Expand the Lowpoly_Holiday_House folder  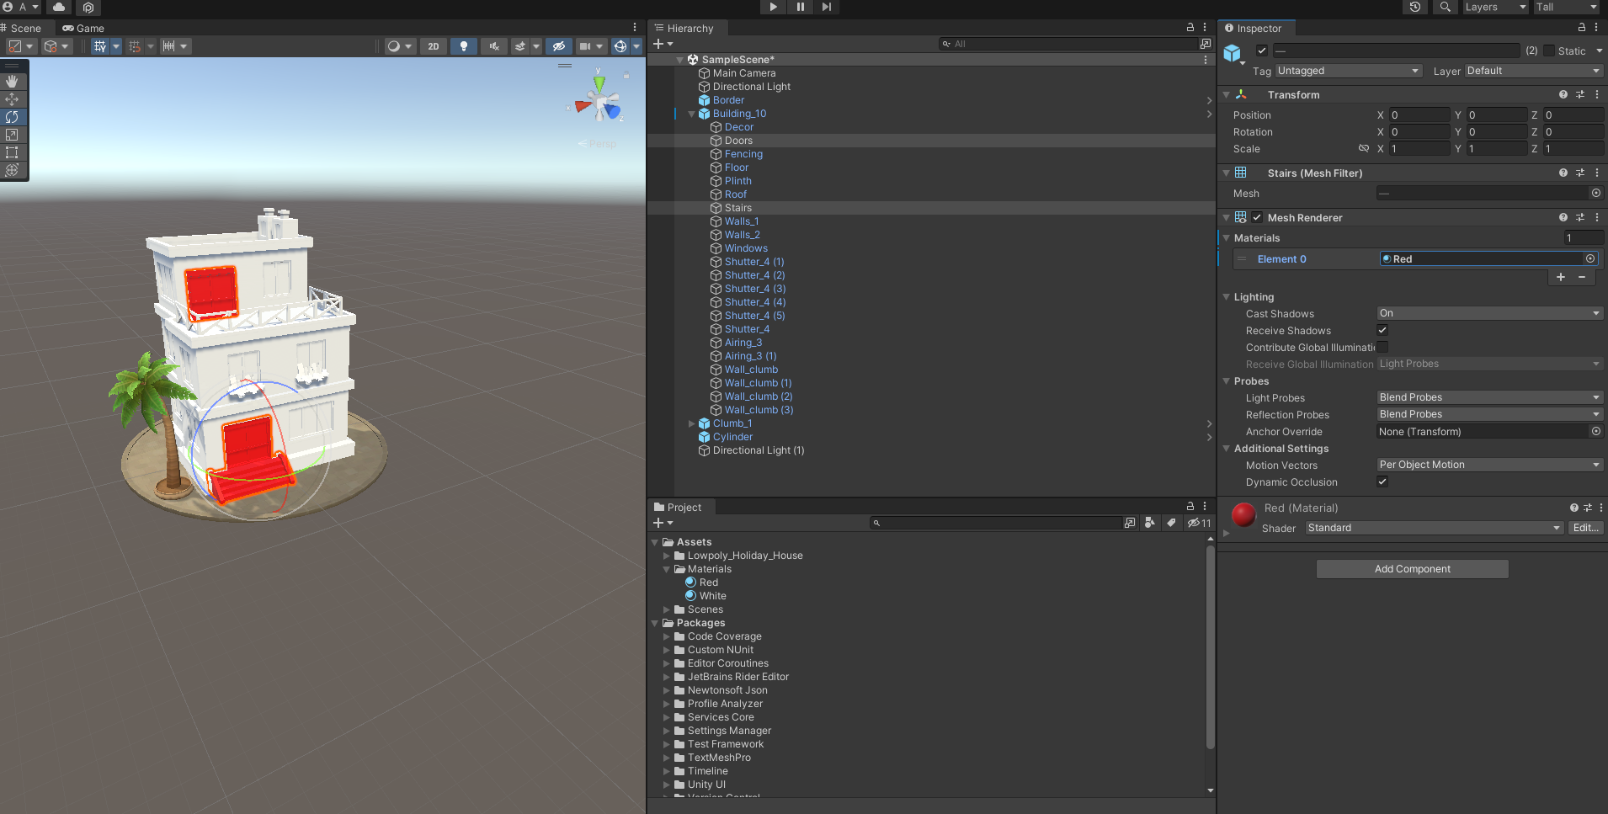click(x=667, y=556)
